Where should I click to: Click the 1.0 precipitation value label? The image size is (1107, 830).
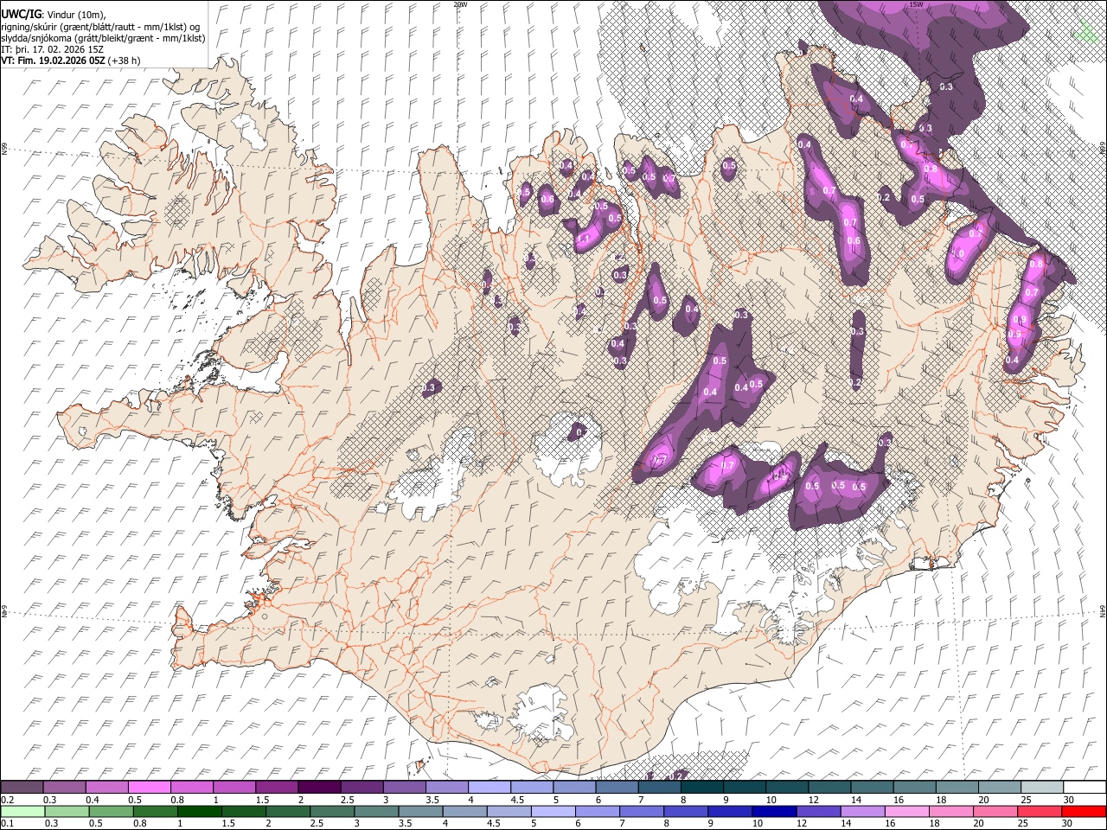[x=958, y=254]
